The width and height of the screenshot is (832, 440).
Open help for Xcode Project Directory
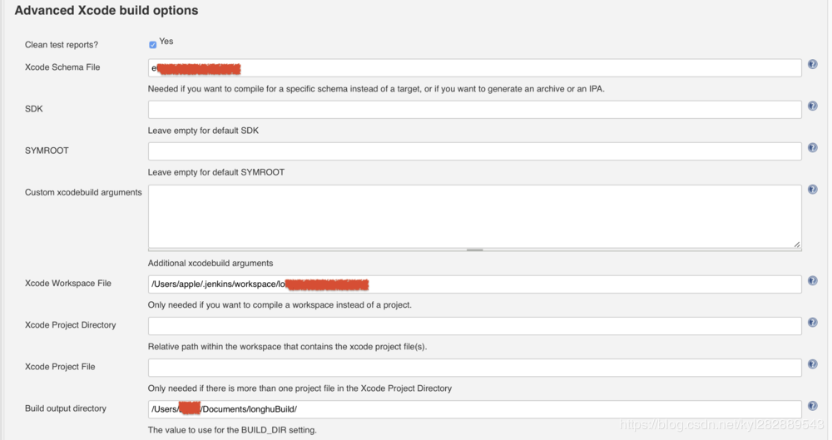click(812, 323)
